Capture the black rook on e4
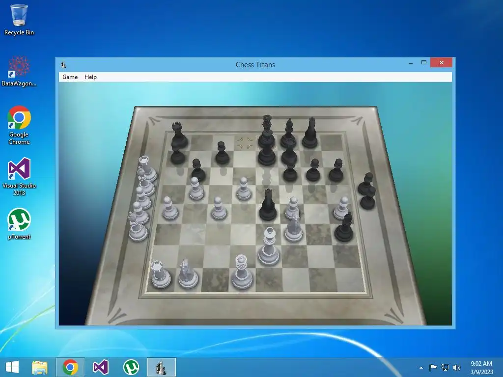The height and width of the screenshot is (377, 503). coord(268,205)
